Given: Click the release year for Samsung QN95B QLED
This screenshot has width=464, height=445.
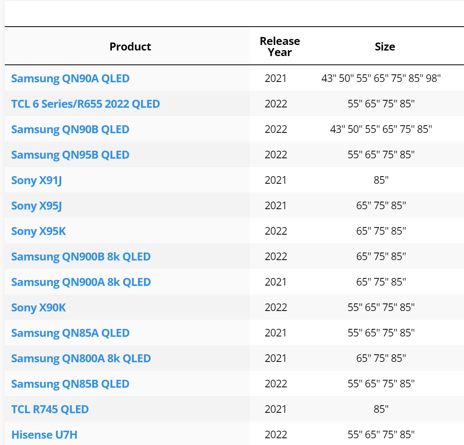Looking at the screenshot, I should click(276, 155).
